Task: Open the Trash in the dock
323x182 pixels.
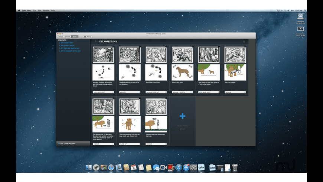Action: (x=235, y=168)
